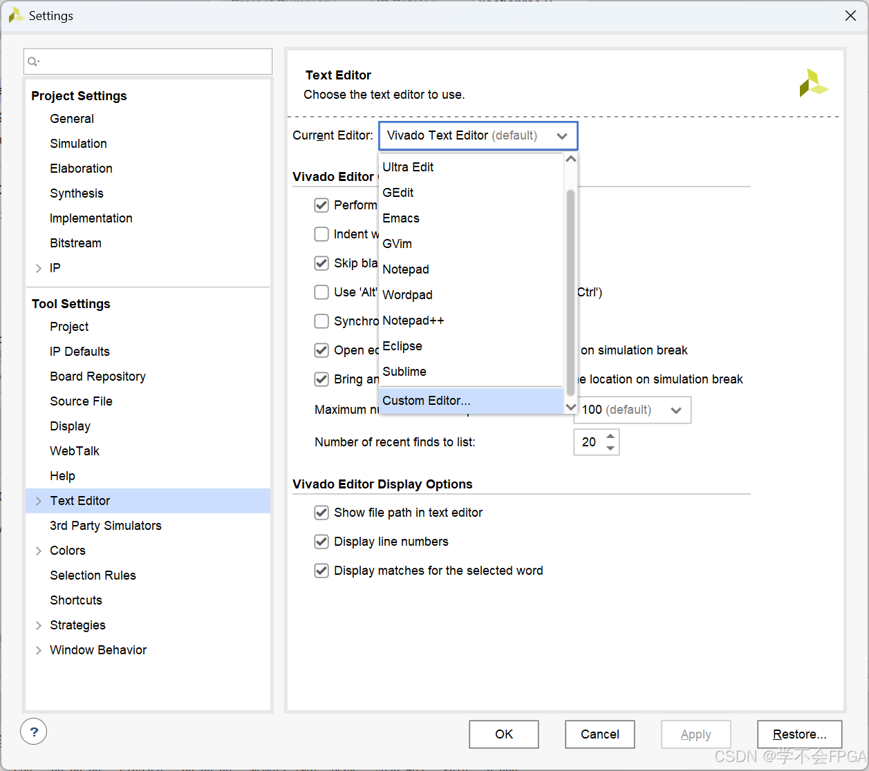Select Sublime from editor list
Screen dimensions: 869x771
[x=471, y=372]
